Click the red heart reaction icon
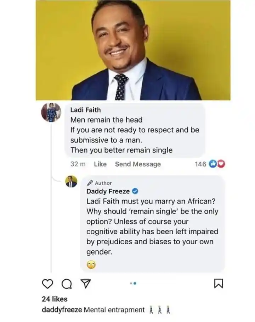Viewport: 255px width, 322px height. [221, 164]
